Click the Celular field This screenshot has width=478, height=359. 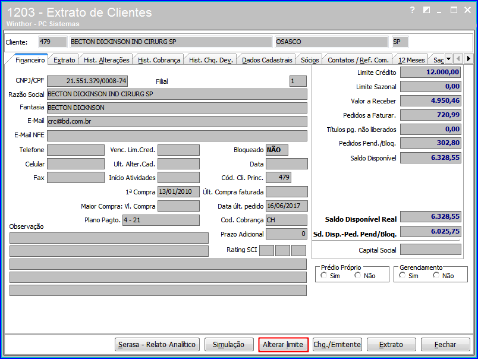[76, 164]
